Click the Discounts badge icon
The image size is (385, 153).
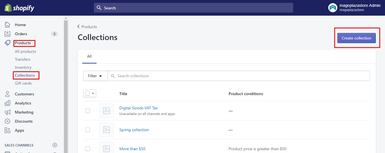7,121
